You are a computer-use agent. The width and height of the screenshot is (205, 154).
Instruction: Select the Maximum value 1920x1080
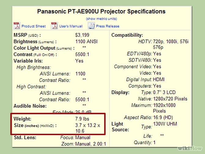164,105
